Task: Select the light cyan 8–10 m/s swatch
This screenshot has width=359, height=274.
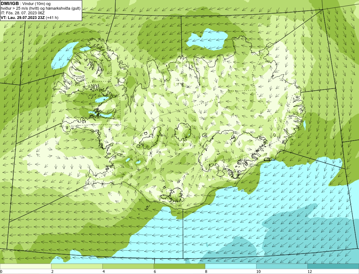Action: click(231, 266)
